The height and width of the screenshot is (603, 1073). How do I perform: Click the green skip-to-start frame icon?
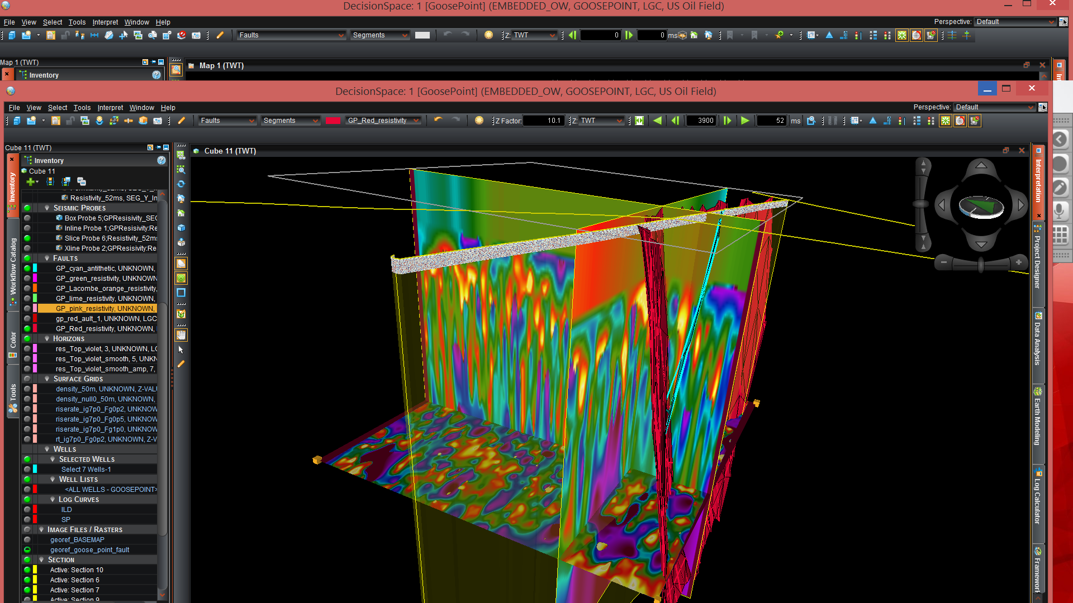click(639, 121)
